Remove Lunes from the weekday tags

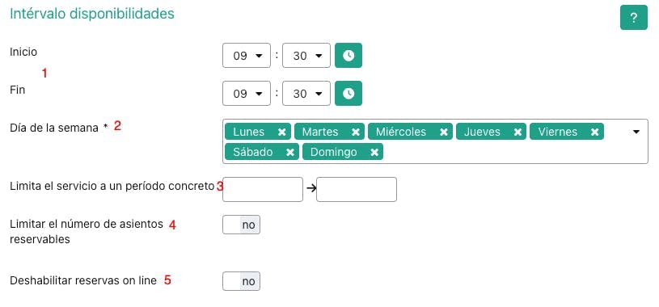tap(281, 132)
